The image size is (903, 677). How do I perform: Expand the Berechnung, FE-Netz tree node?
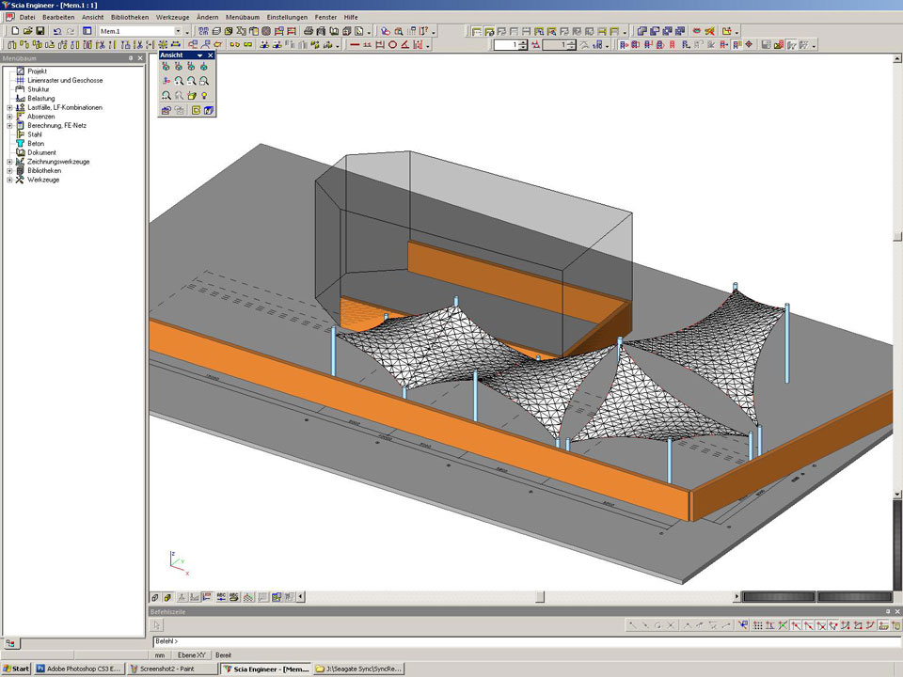[x=9, y=125]
